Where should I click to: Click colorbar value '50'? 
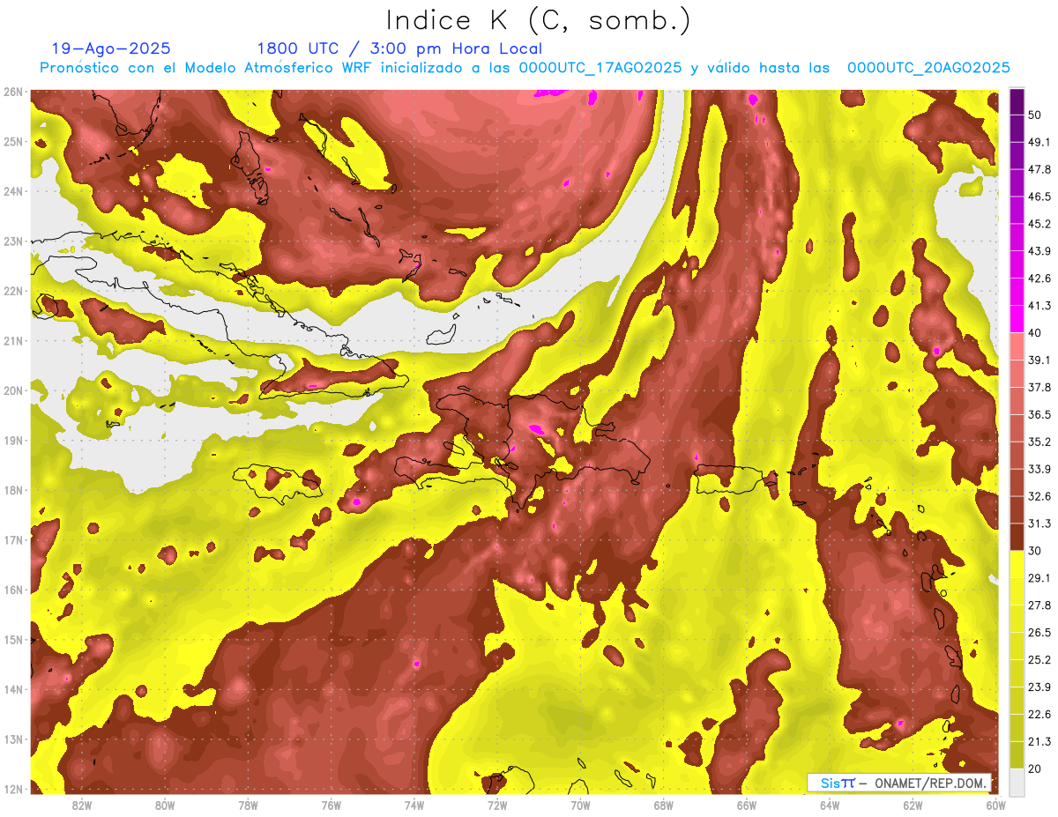click(1036, 115)
